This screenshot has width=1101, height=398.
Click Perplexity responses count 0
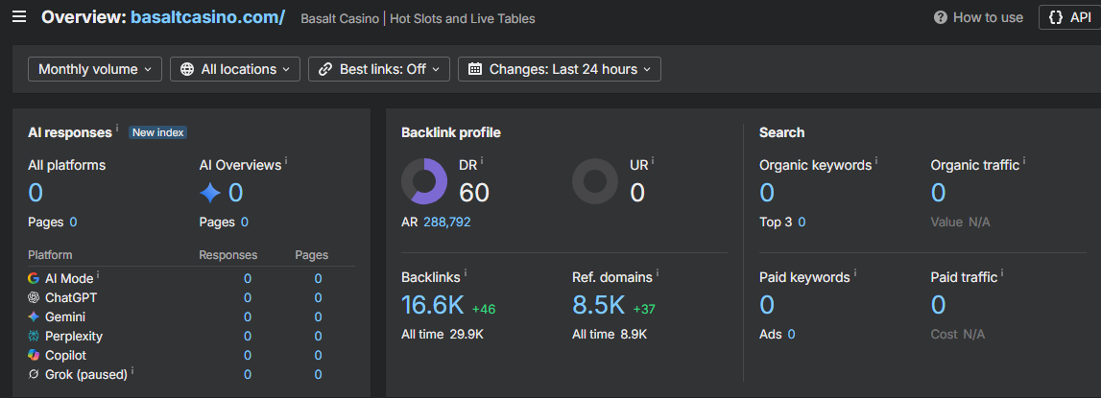click(248, 337)
